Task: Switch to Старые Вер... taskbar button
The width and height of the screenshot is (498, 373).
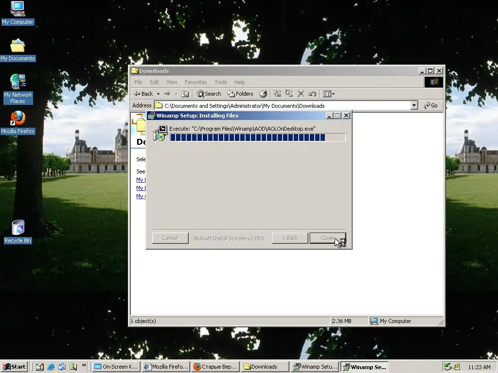Action: pyautogui.click(x=215, y=367)
